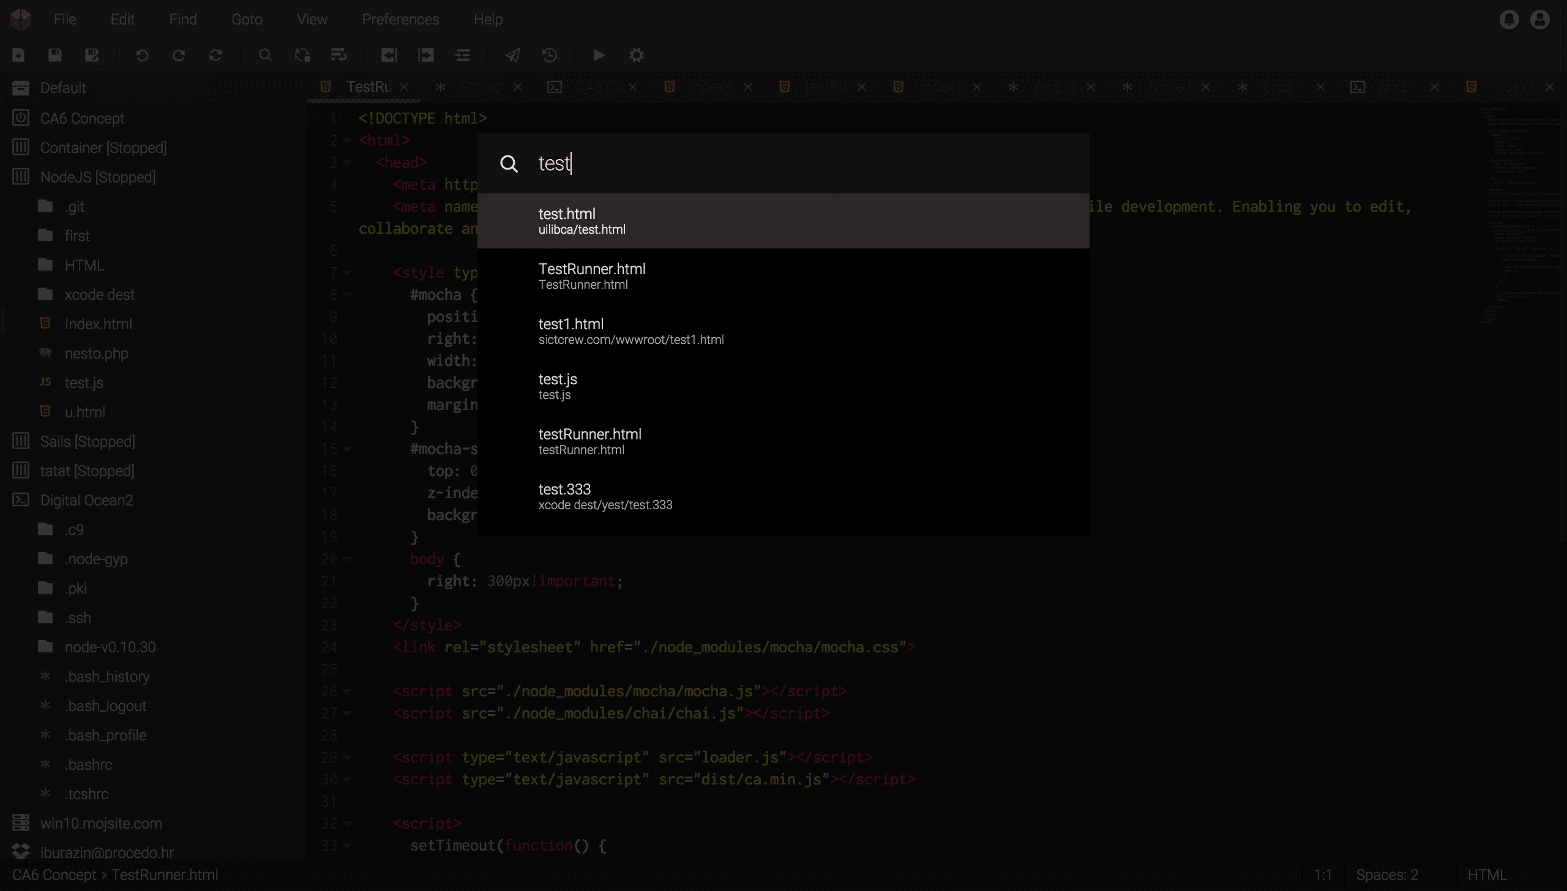Close the TestRunner.html tab
The height and width of the screenshot is (891, 1567).
pos(404,87)
